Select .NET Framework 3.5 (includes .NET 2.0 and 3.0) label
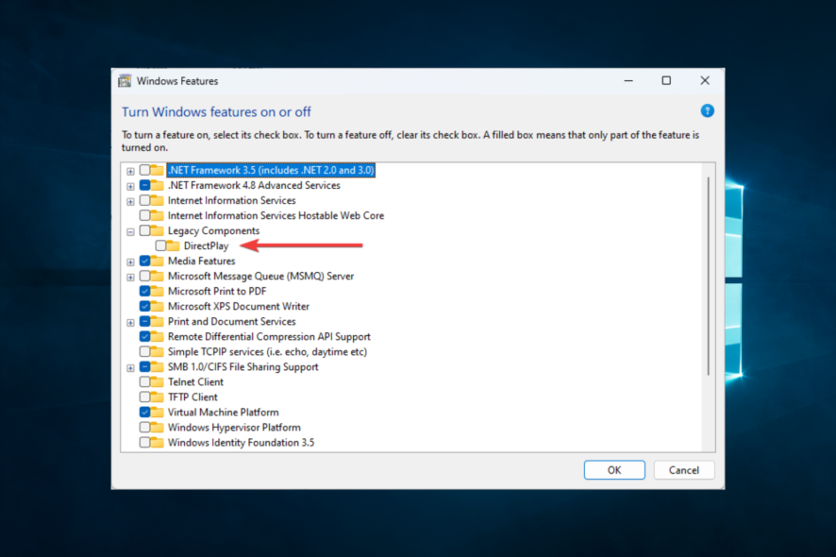 pyautogui.click(x=271, y=170)
